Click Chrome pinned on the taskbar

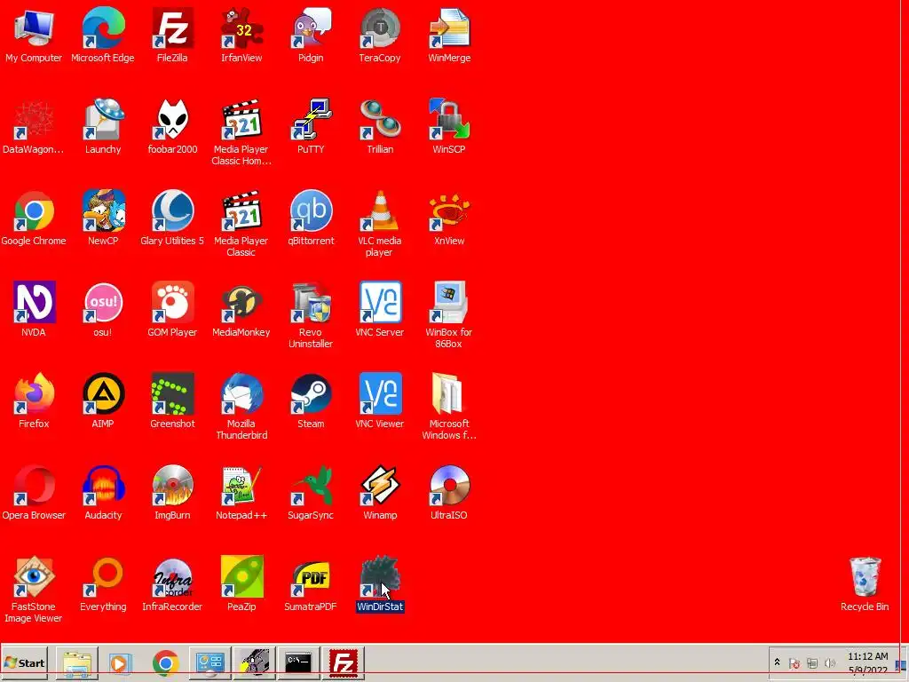pos(165,662)
